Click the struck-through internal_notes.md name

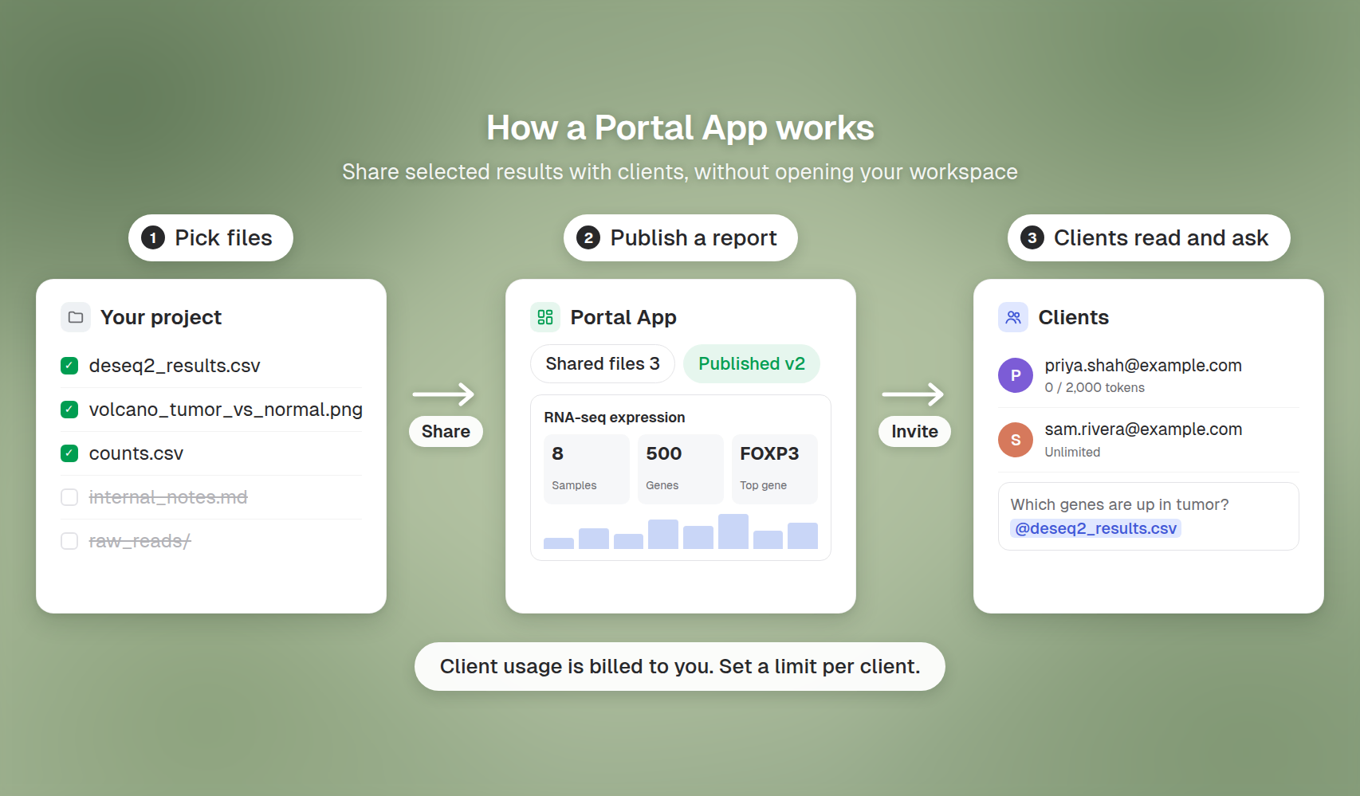[x=168, y=497]
